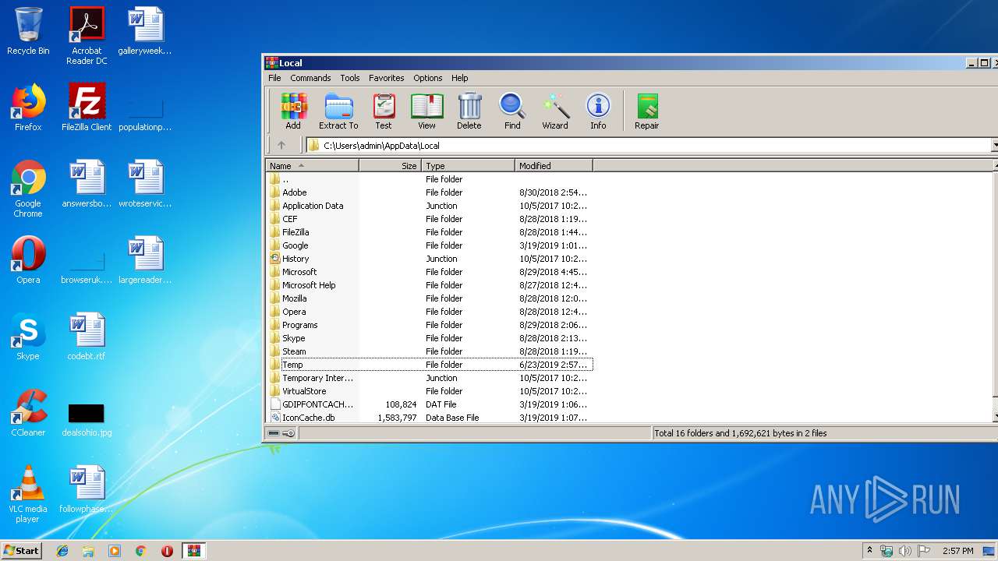Click the taskbar clock showing 2:57 PM

(x=957, y=551)
